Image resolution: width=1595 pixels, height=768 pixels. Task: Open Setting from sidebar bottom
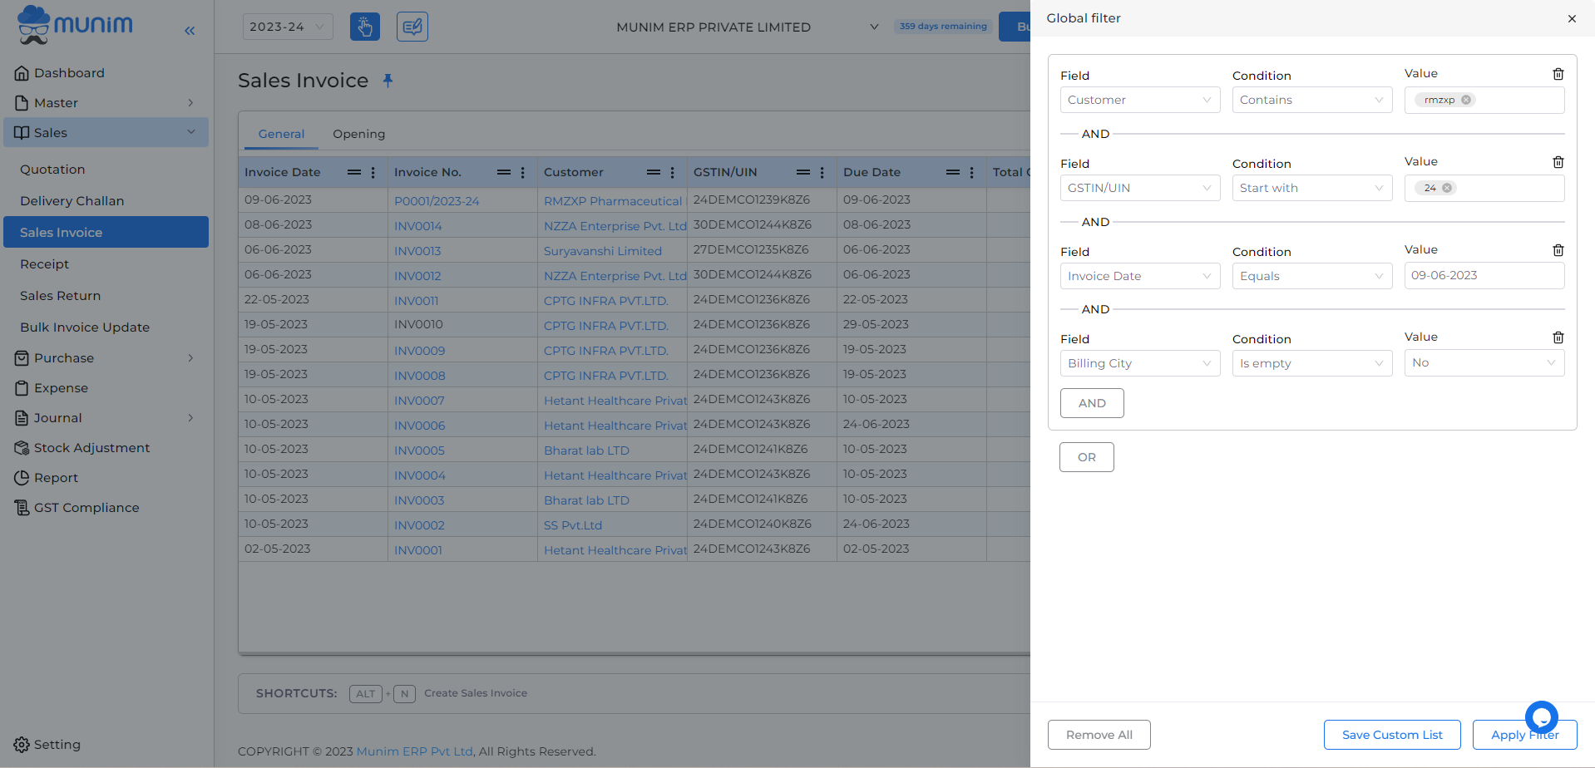47,745
